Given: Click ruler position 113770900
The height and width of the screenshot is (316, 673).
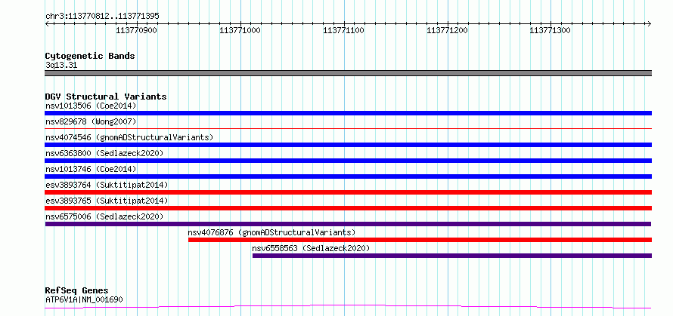Looking at the screenshot, I should point(136,30).
